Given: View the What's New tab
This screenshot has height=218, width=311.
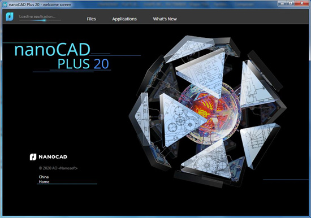Looking at the screenshot, I should 165,19.
